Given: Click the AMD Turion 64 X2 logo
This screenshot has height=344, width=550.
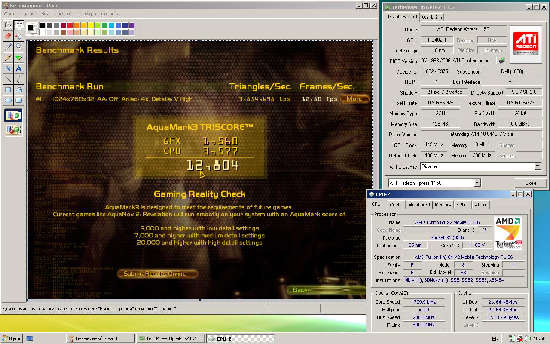Looking at the screenshot, I should coord(508,233).
